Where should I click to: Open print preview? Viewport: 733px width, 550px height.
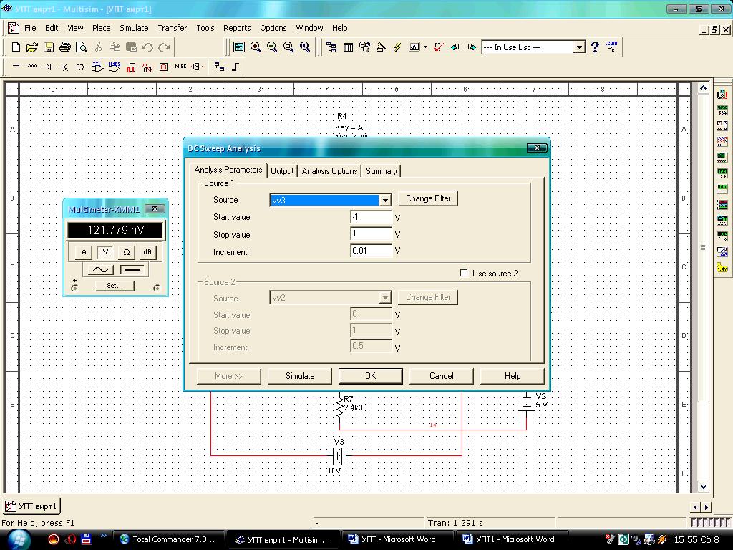point(82,47)
